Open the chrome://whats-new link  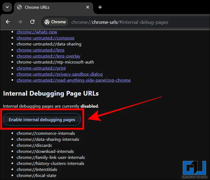(37, 32)
